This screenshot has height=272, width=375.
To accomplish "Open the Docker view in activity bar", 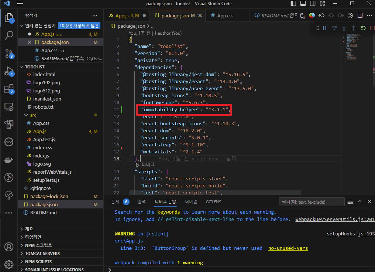I will click(x=9, y=160).
